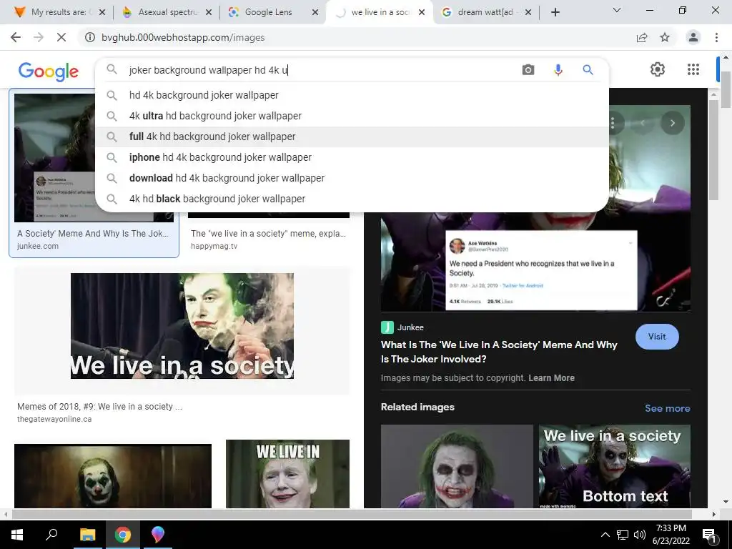732x549 pixels.
Task: Close the Google Lens tab
Action: [x=315, y=13]
